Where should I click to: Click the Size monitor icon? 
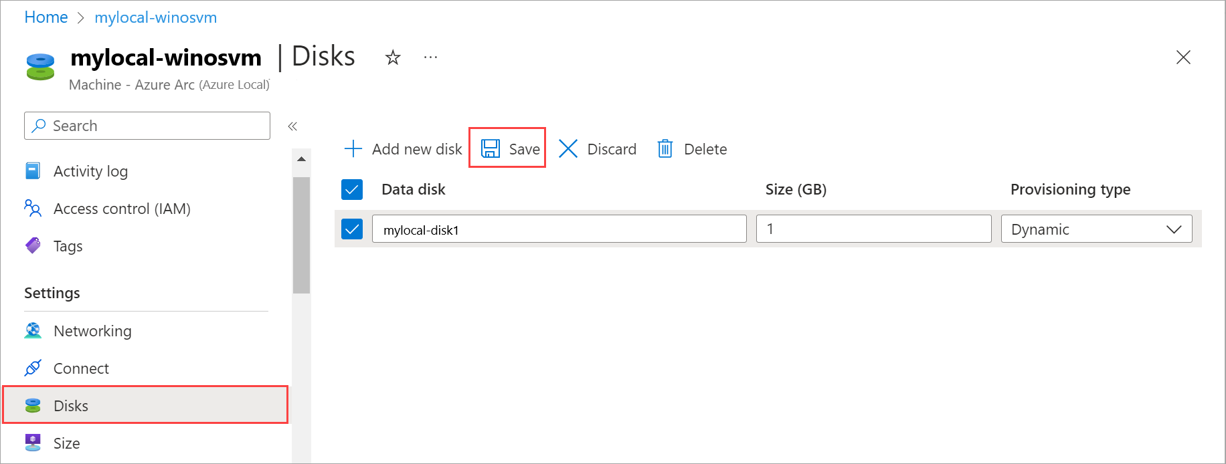[33, 443]
